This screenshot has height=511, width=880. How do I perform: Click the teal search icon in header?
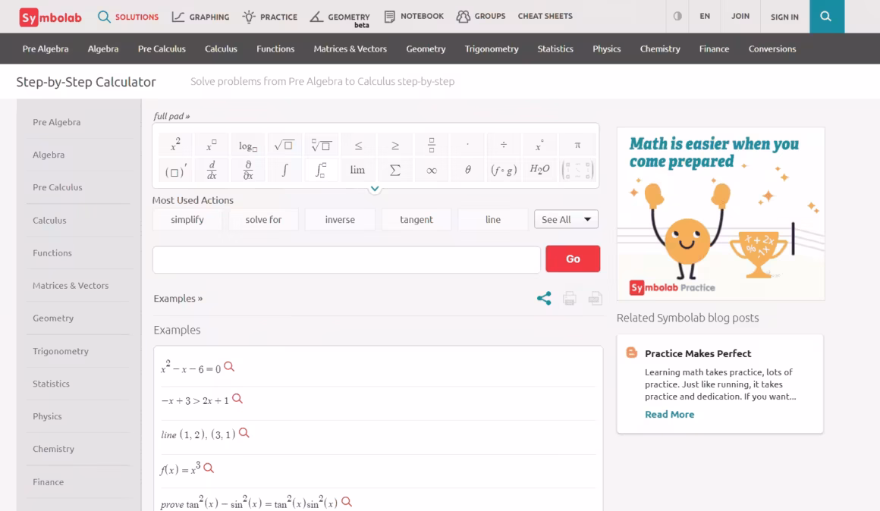pos(826,17)
